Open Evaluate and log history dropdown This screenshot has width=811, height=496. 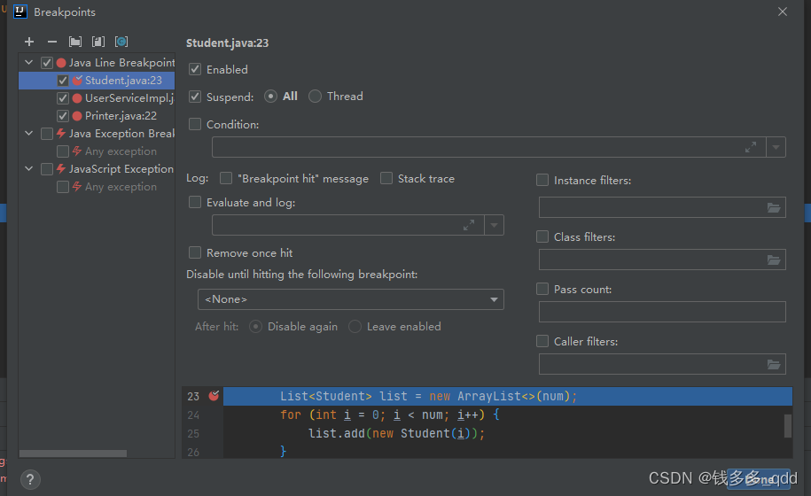point(494,225)
